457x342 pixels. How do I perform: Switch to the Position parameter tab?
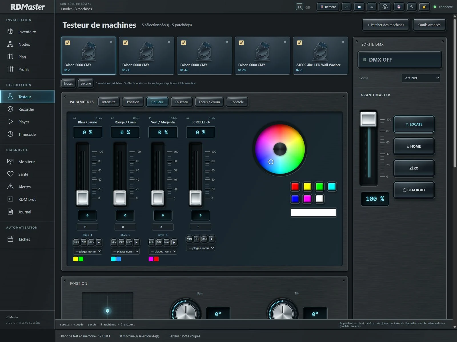(x=133, y=102)
